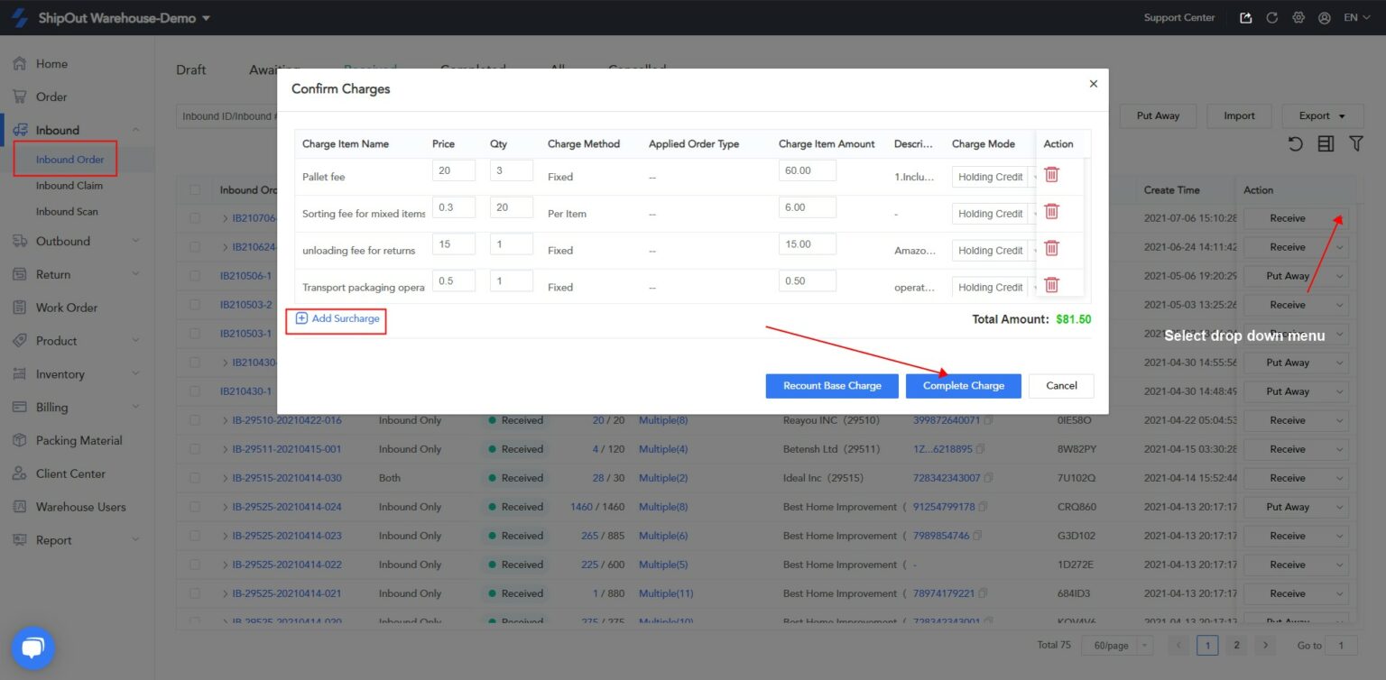Open the column display settings icon
Viewport: 1386px width, 680px height.
(x=1326, y=143)
